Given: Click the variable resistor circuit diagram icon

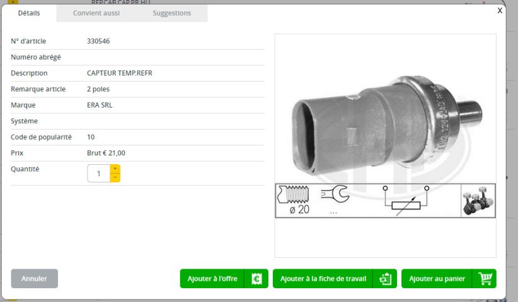Looking at the screenshot, I should pos(406,201).
